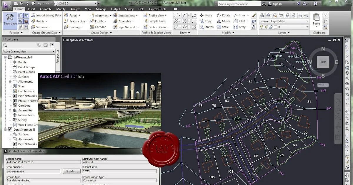Click the Stretch tool
353x185 pixels.
pos(207,27)
